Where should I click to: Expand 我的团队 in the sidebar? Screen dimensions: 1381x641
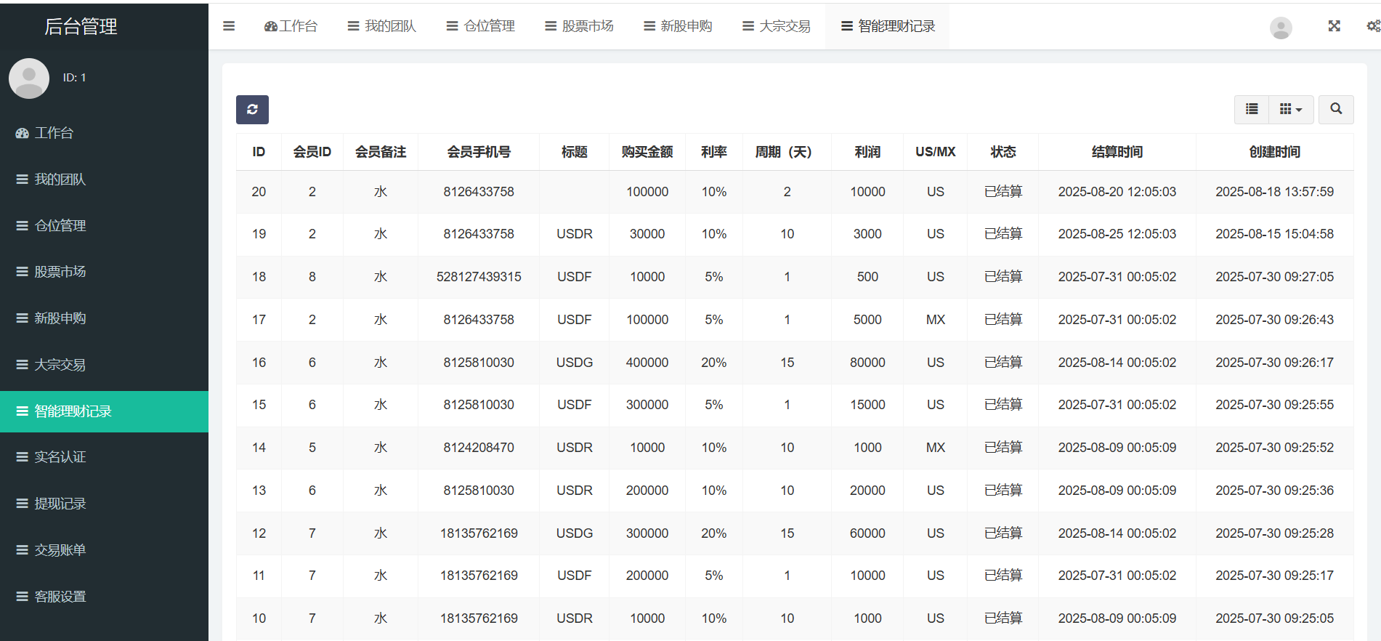tap(60, 180)
